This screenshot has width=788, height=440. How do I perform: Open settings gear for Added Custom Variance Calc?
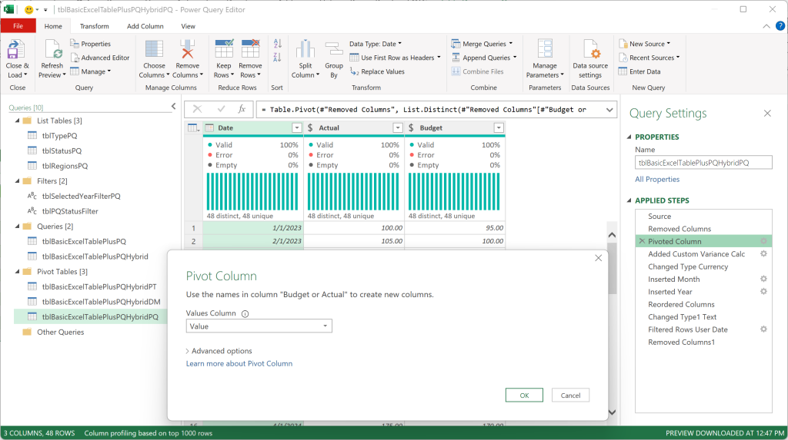tap(763, 254)
